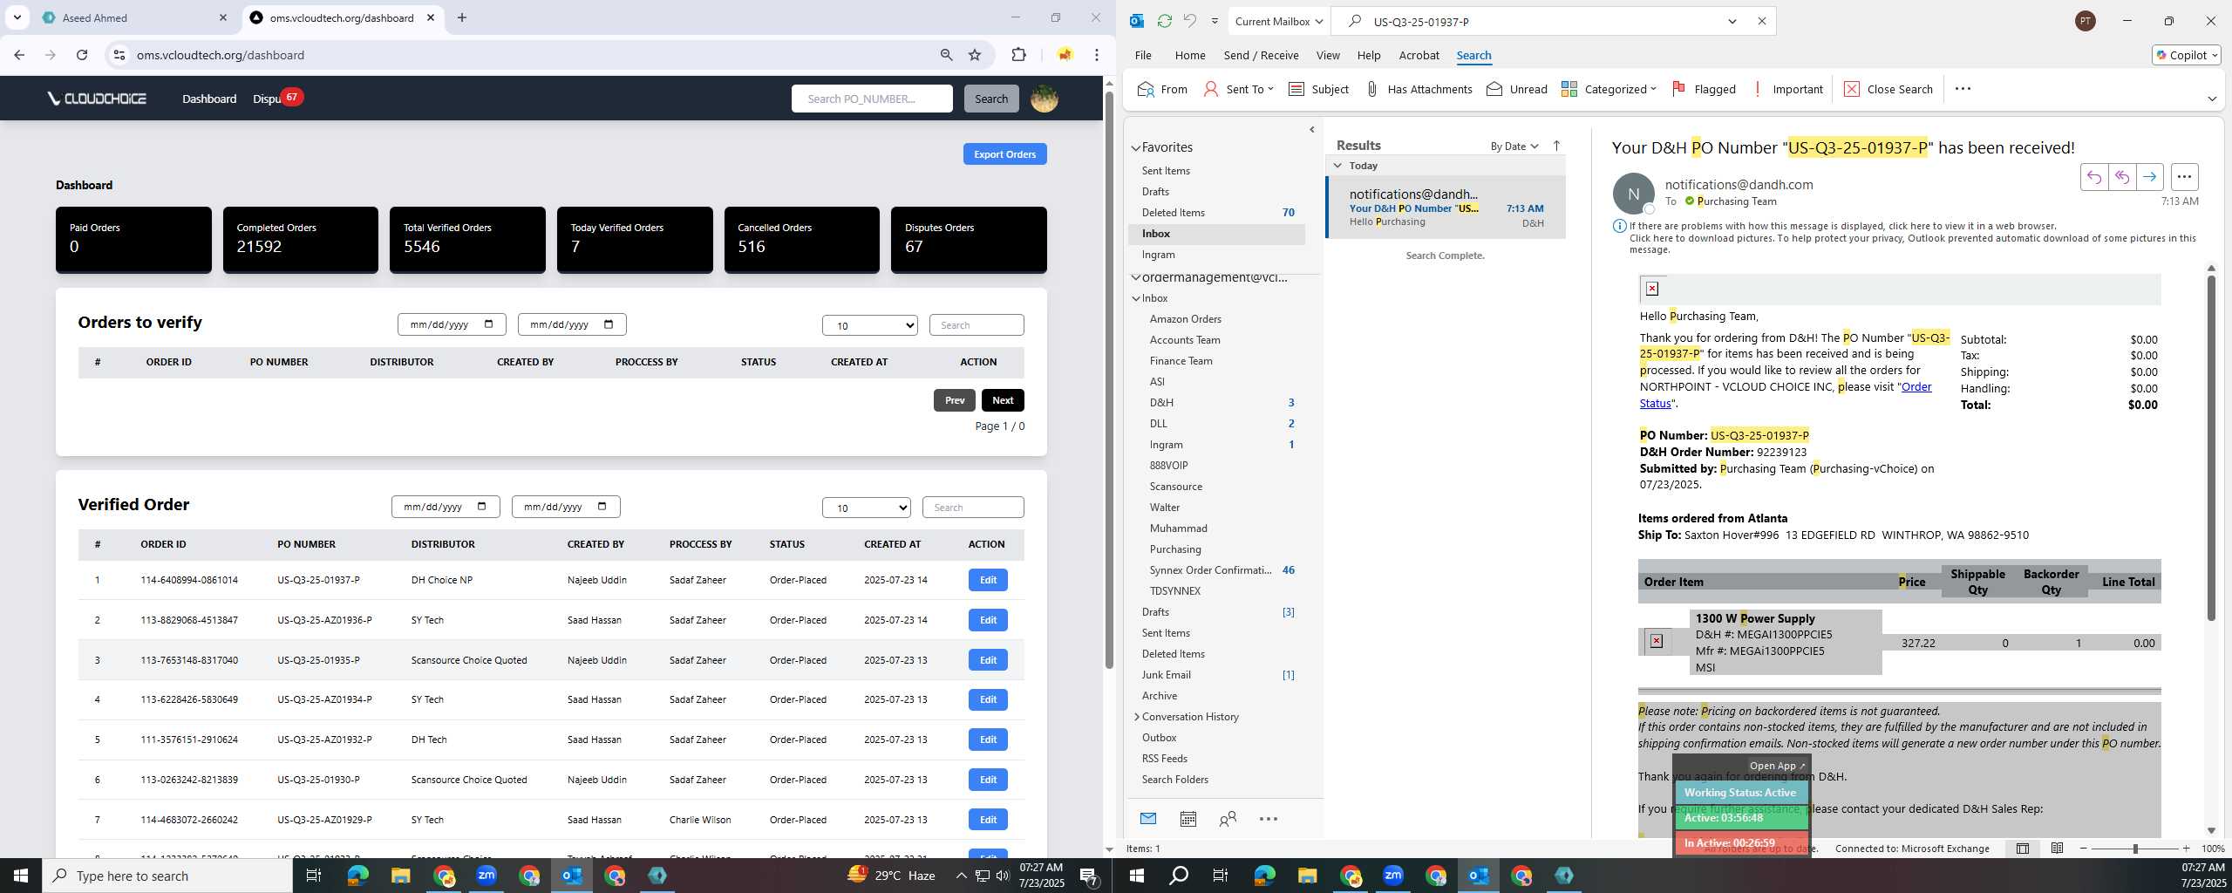Open Outlook View tab
Screen dimensions: 2232x893
[x=1328, y=55]
